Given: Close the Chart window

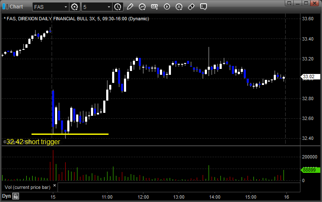Looking at the screenshot, I should pyautogui.click(x=314, y=3).
